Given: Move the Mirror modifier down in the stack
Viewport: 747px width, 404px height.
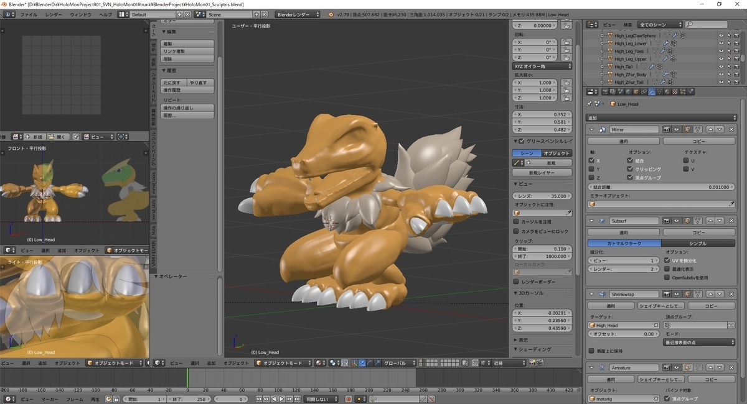Looking at the screenshot, I should [720, 129].
